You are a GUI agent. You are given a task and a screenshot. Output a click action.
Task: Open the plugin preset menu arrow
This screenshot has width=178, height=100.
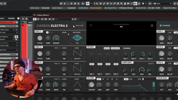point(78,19)
